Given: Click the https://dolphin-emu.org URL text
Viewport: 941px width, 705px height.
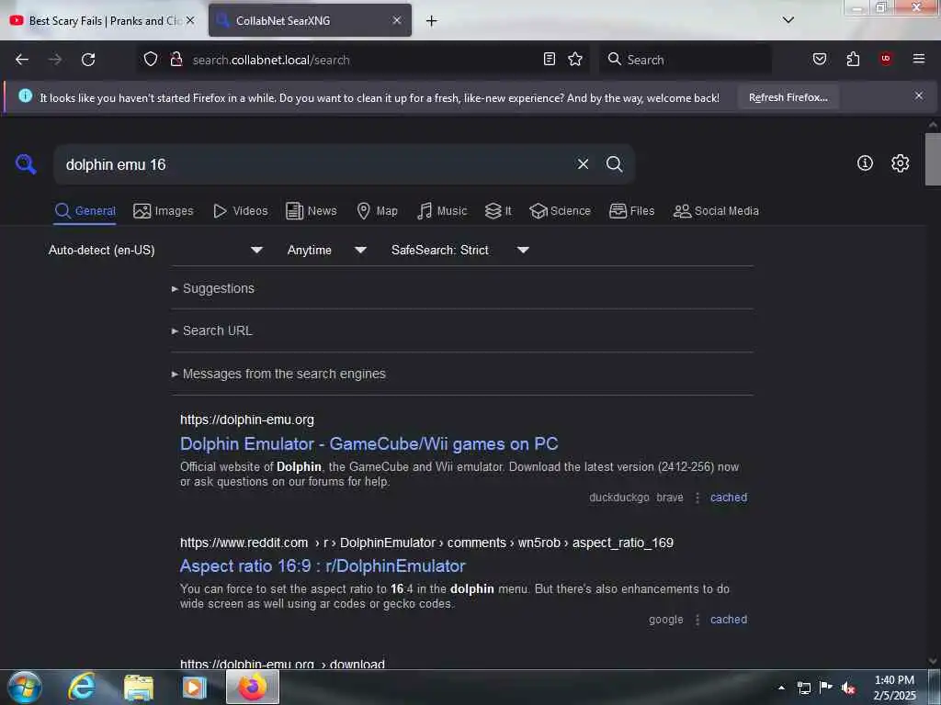Looking at the screenshot, I should 247,420.
